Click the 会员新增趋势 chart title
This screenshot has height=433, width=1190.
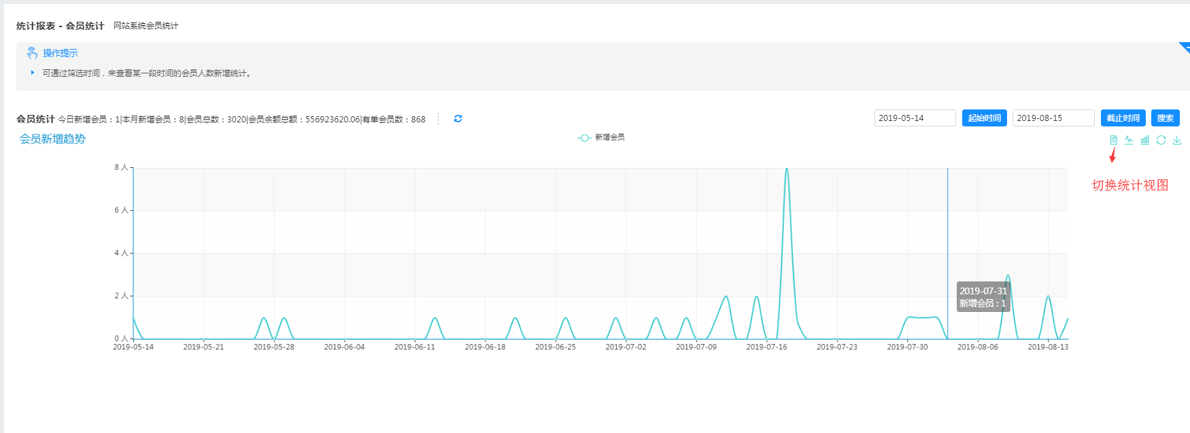pyautogui.click(x=52, y=139)
